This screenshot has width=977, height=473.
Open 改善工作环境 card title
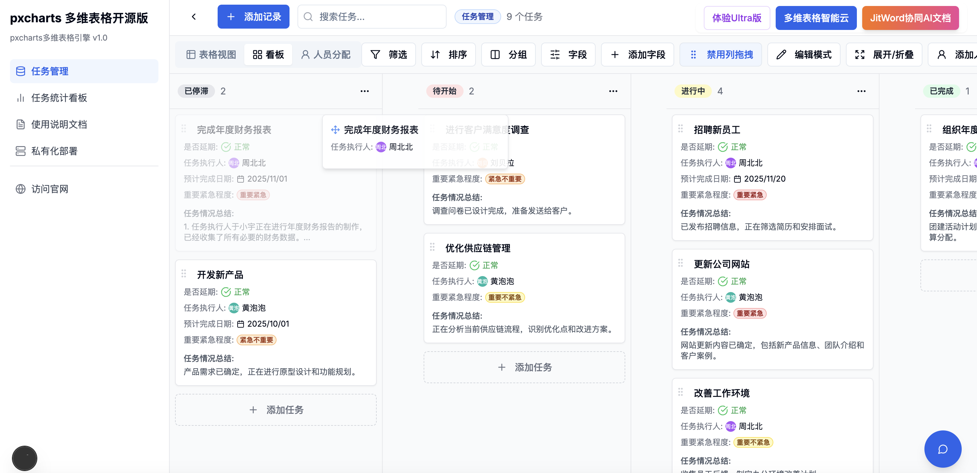click(x=721, y=393)
